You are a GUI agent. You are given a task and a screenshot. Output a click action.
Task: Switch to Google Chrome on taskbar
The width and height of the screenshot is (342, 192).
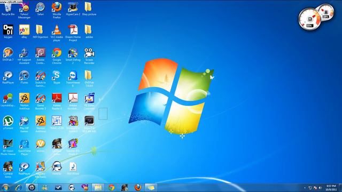click(112, 187)
